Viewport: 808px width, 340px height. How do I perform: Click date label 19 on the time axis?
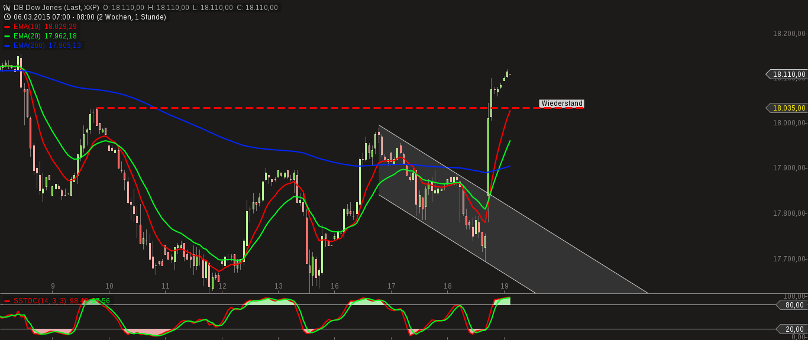pyautogui.click(x=505, y=286)
